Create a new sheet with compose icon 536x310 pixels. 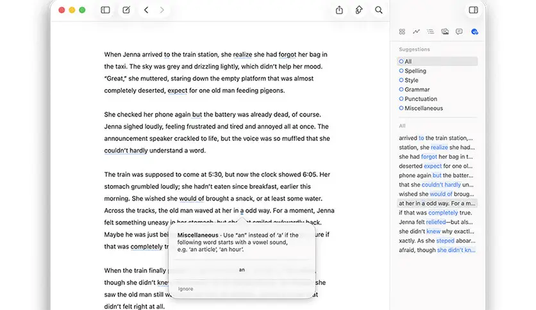click(126, 10)
